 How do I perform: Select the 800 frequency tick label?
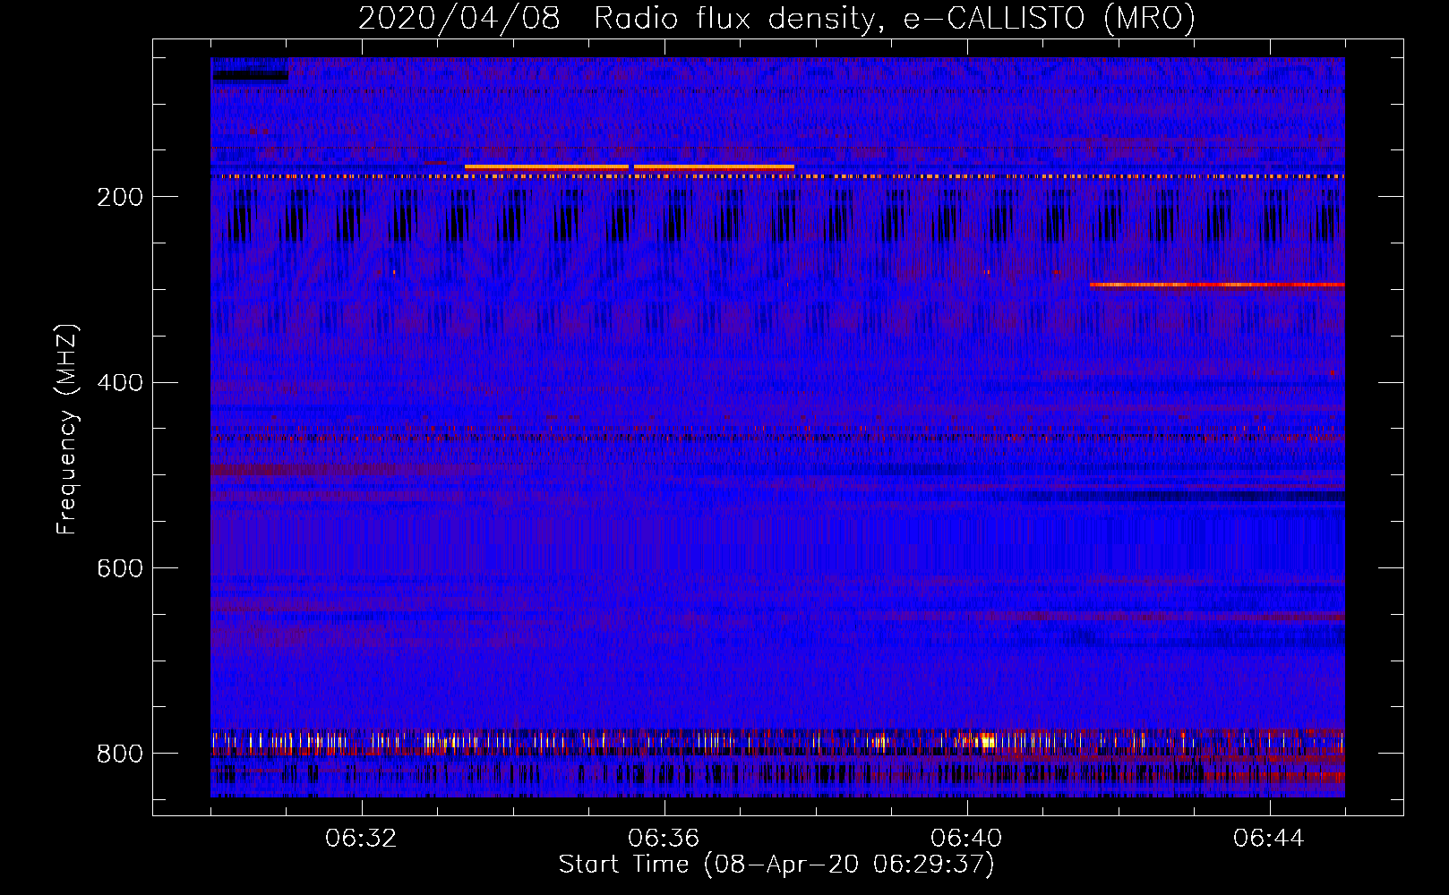click(x=120, y=754)
